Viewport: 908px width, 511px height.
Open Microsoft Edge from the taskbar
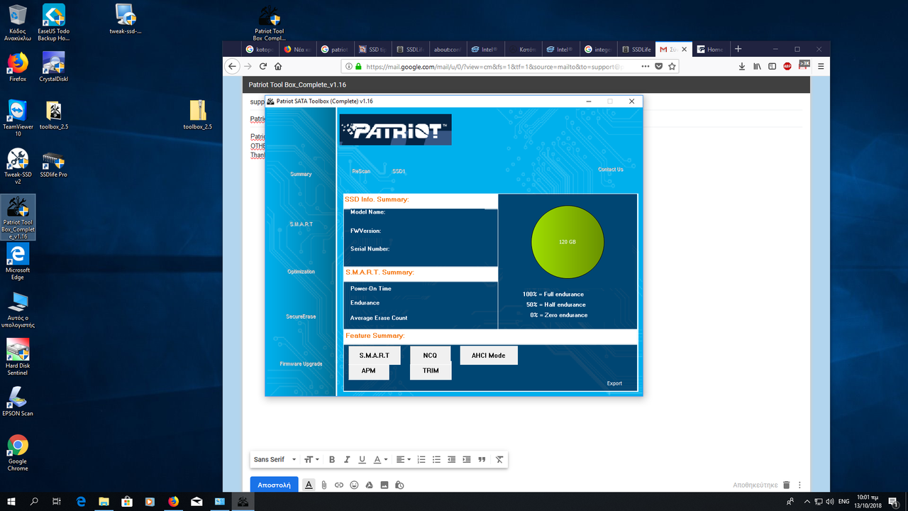(81, 502)
